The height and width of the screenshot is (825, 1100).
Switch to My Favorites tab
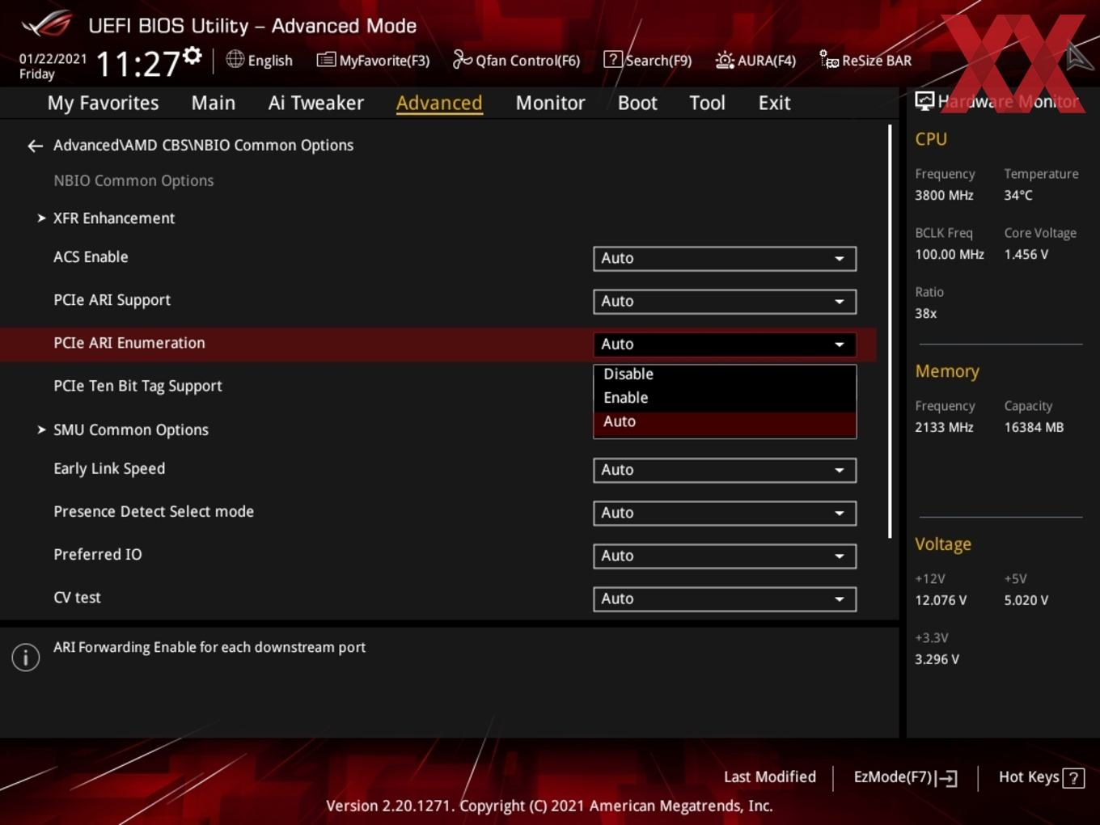coord(103,103)
